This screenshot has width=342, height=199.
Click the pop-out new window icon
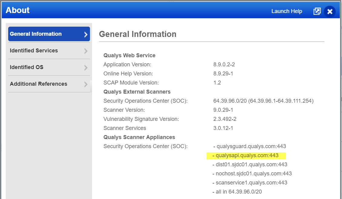tap(317, 12)
